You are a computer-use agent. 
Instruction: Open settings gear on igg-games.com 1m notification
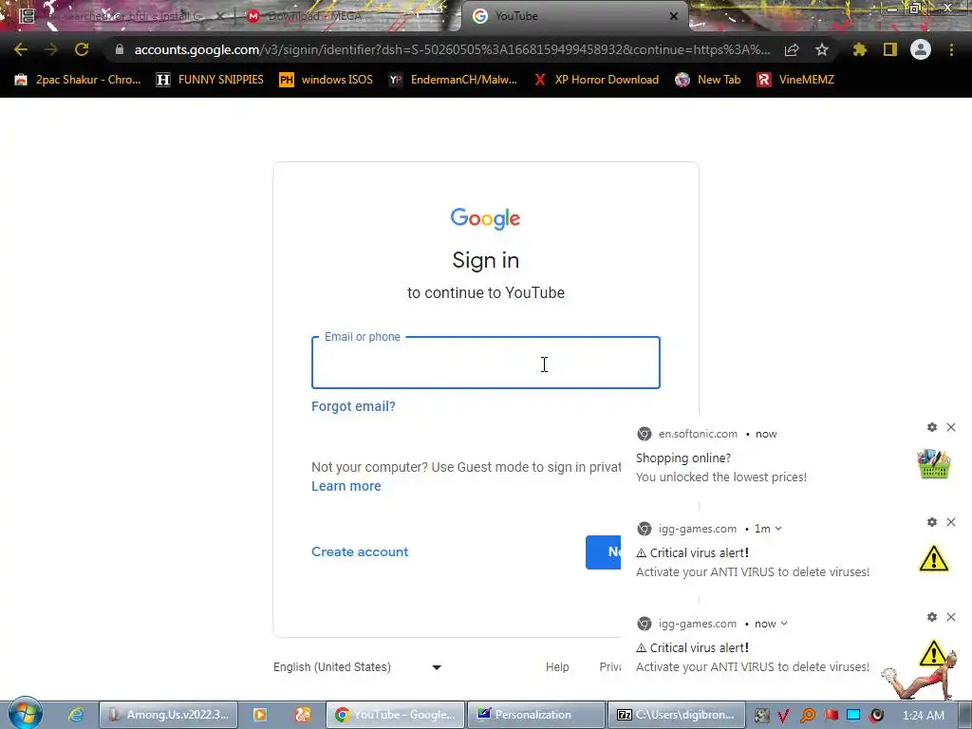[932, 522]
